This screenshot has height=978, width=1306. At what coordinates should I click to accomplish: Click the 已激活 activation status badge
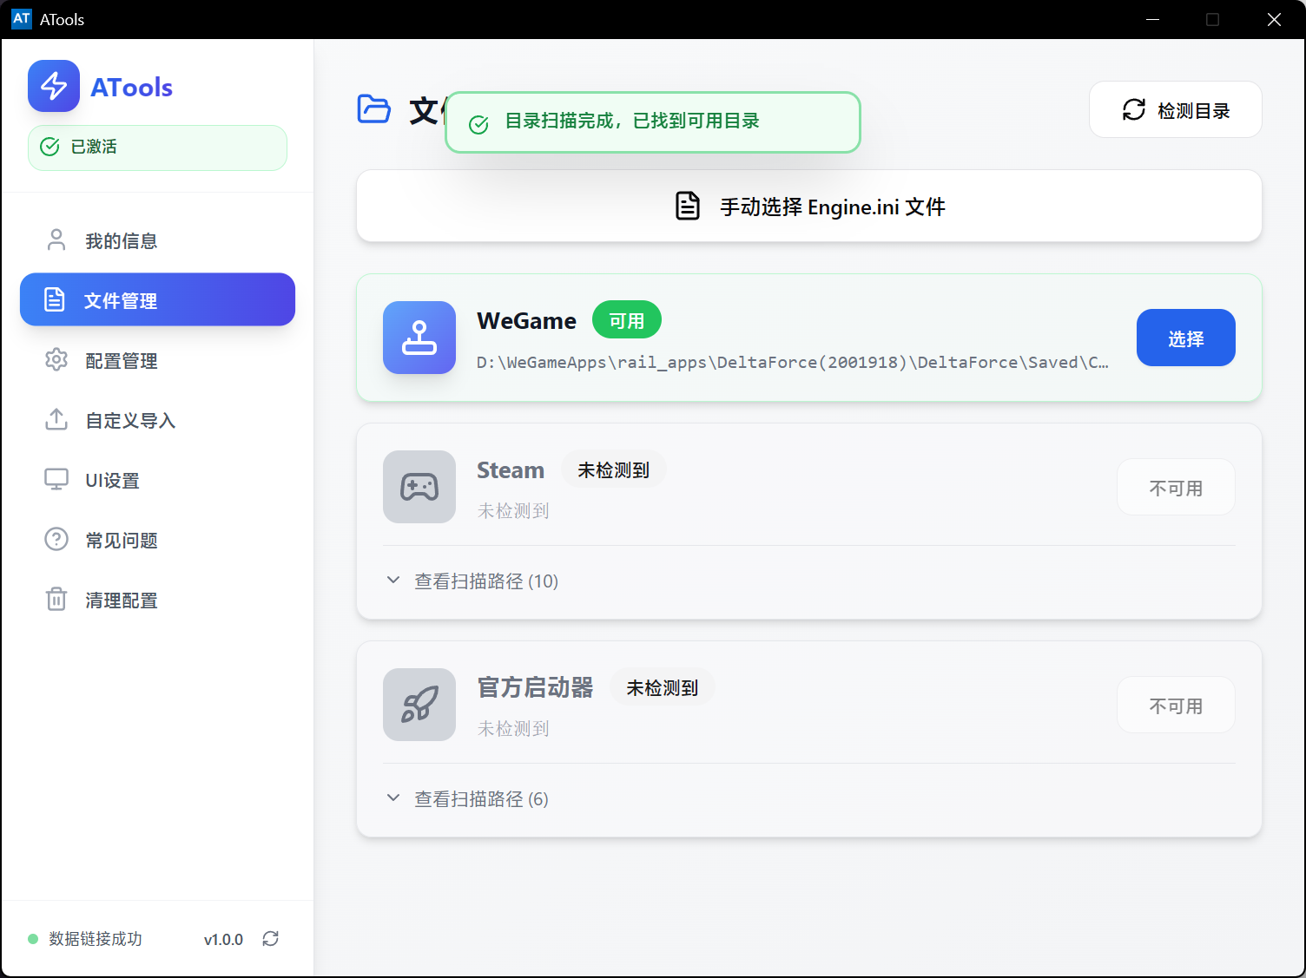(x=157, y=148)
